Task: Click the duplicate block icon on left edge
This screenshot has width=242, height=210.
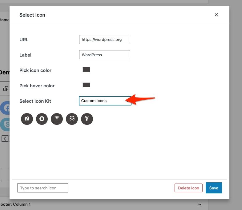Action: 6,89
